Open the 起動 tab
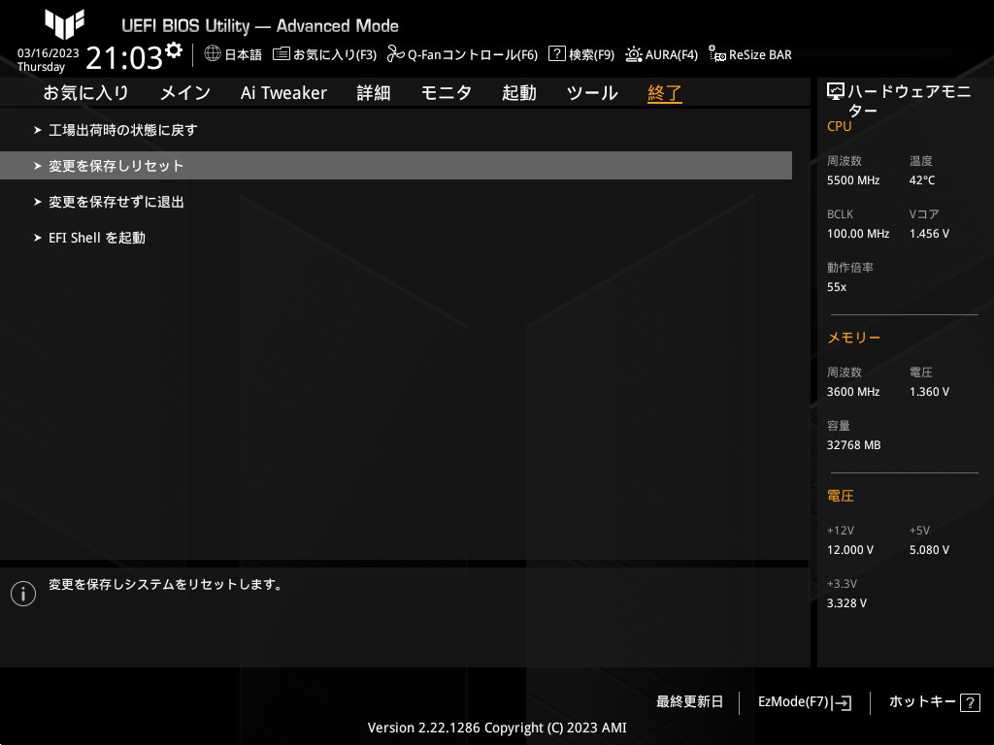Screen dimensions: 994x745 [x=519, y=93]
